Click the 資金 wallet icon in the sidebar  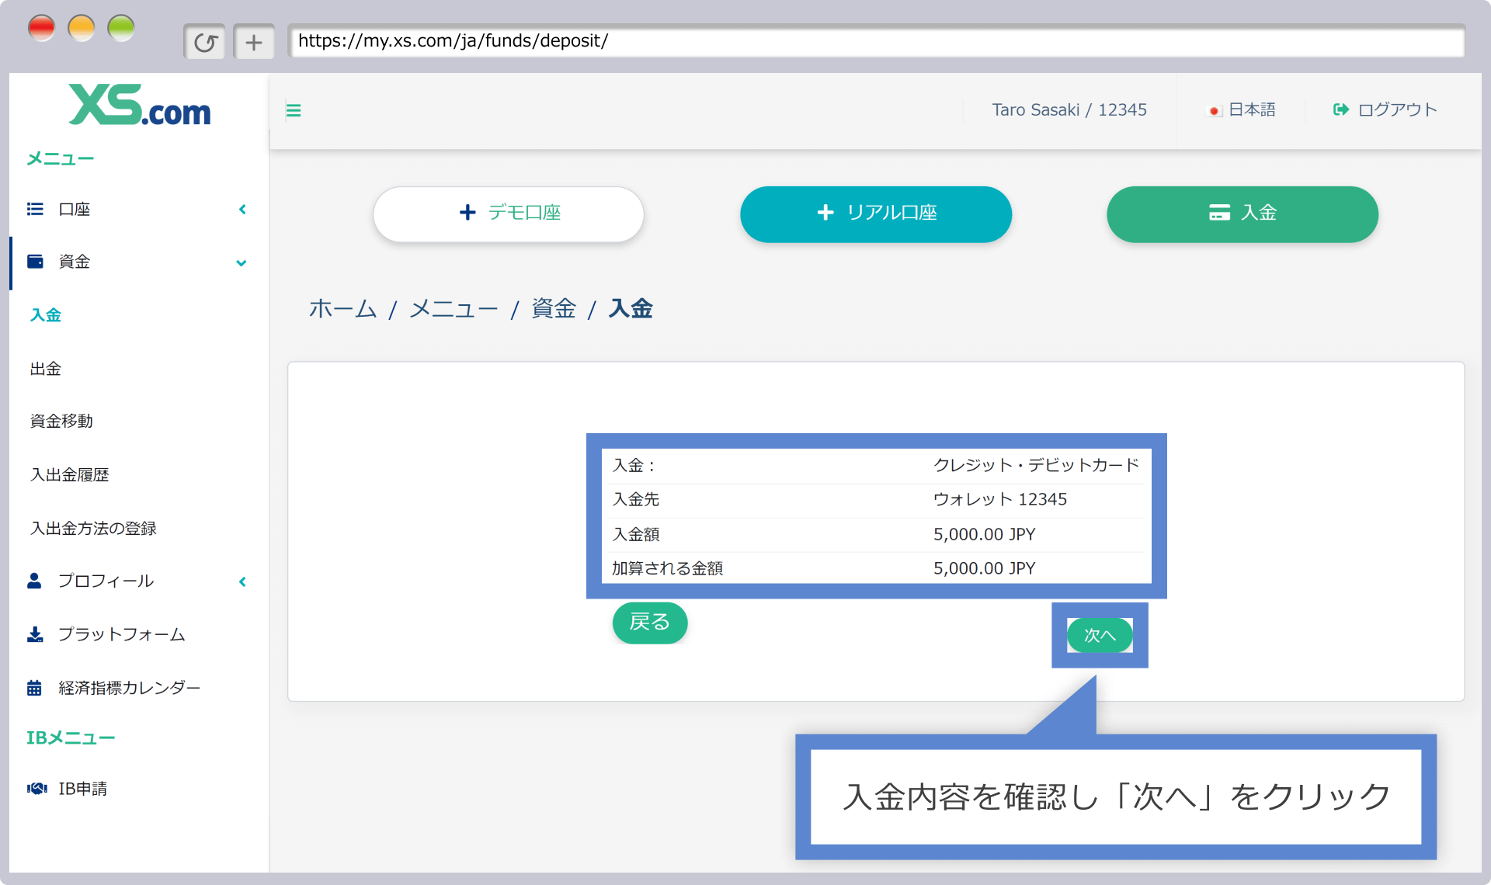tap(35, 262)
